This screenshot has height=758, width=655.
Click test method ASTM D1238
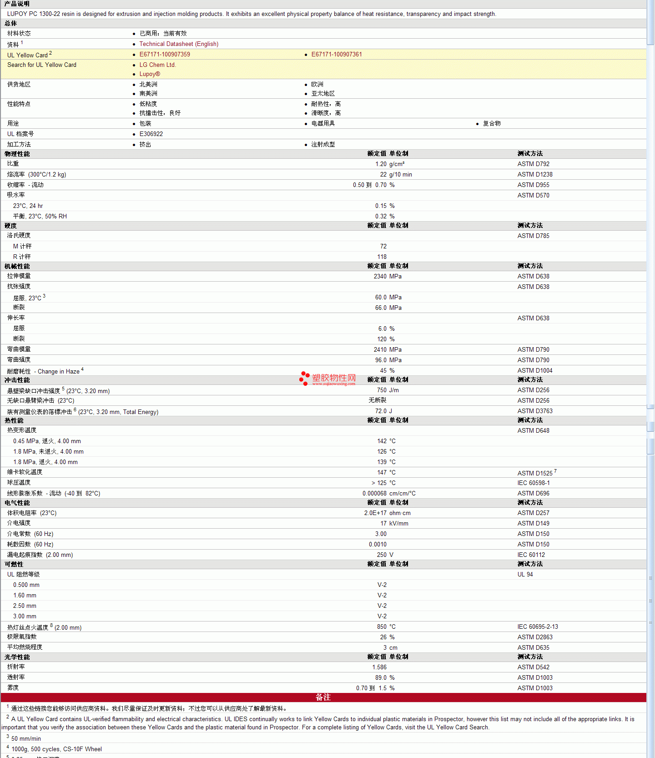tap(535, 175)
